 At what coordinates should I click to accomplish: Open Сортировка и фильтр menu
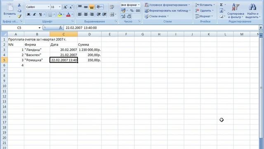tap(236, 11)
